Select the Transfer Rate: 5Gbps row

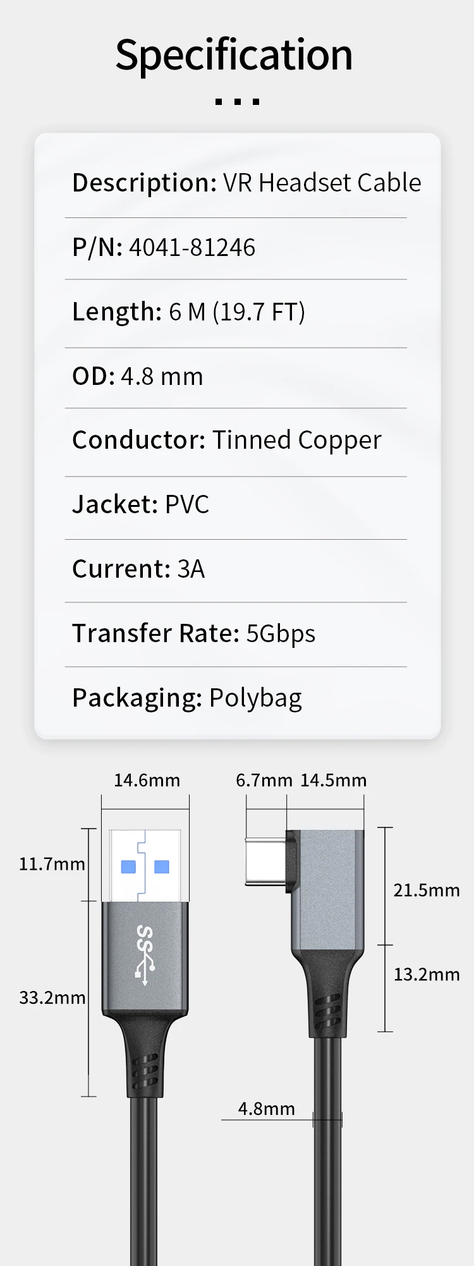pyautogui.click(x=193, y=633)
